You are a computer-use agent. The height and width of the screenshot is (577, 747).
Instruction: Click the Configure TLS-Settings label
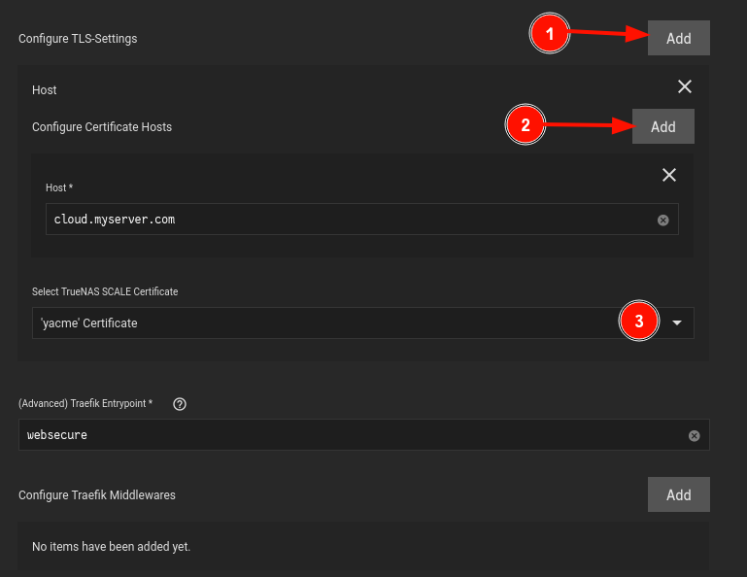(x=78, y=39)
